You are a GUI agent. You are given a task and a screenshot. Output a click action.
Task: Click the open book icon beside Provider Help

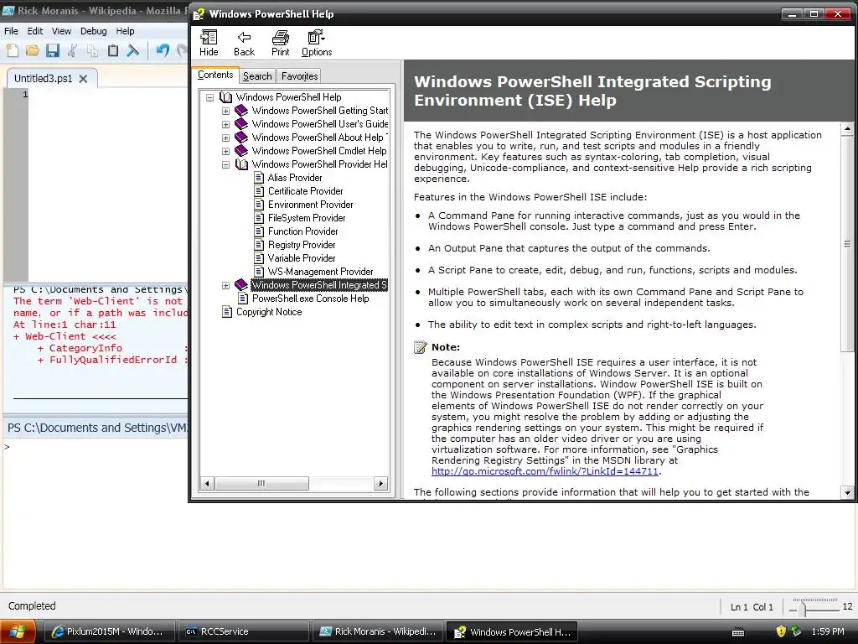coord(241,164)
